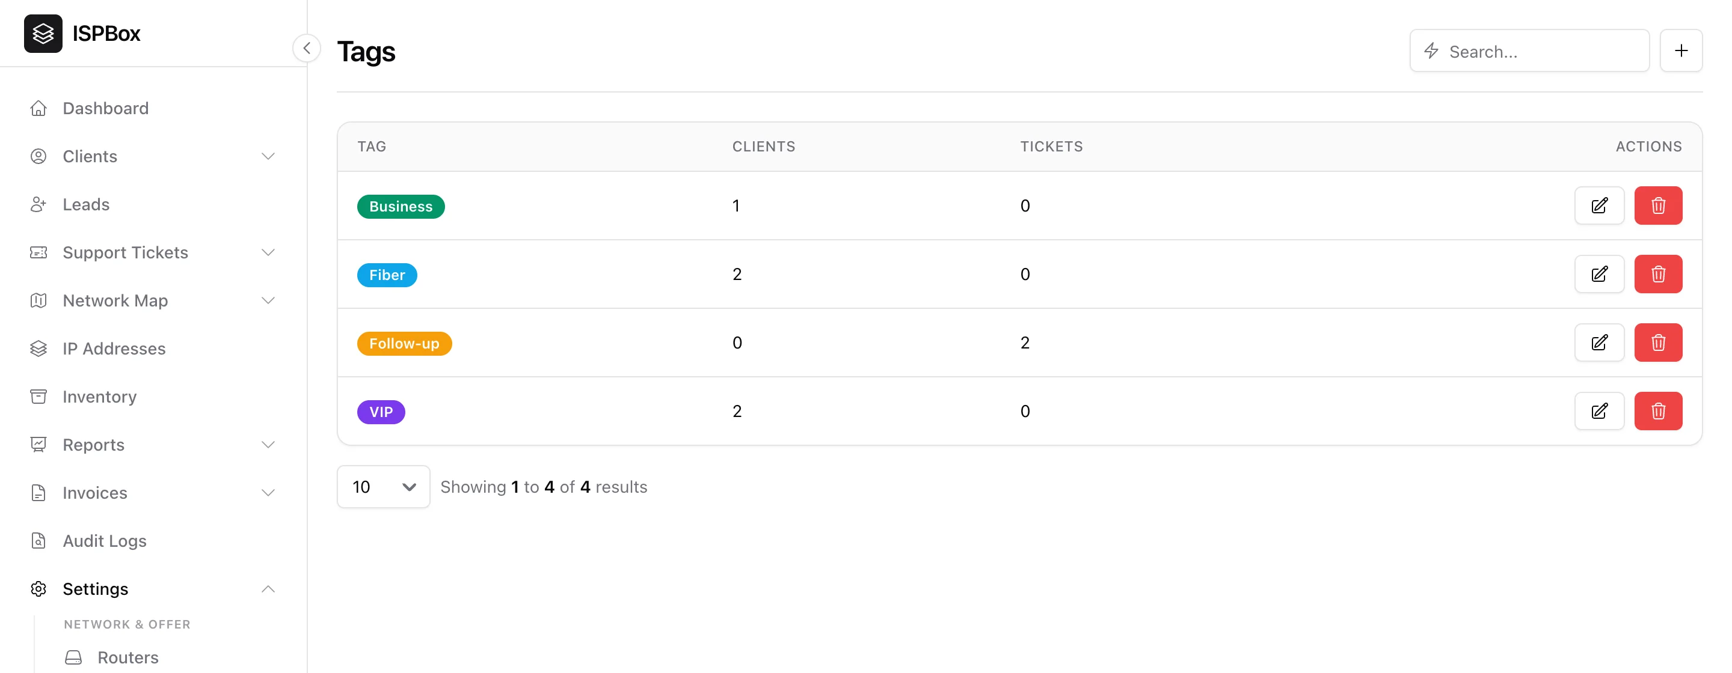
Task: Click the blue Fiber tag badge
Action: point(387,275)
